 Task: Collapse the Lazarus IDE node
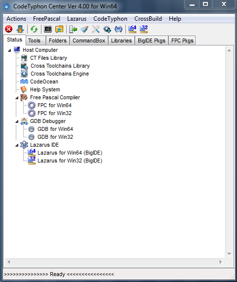(17, 145)
